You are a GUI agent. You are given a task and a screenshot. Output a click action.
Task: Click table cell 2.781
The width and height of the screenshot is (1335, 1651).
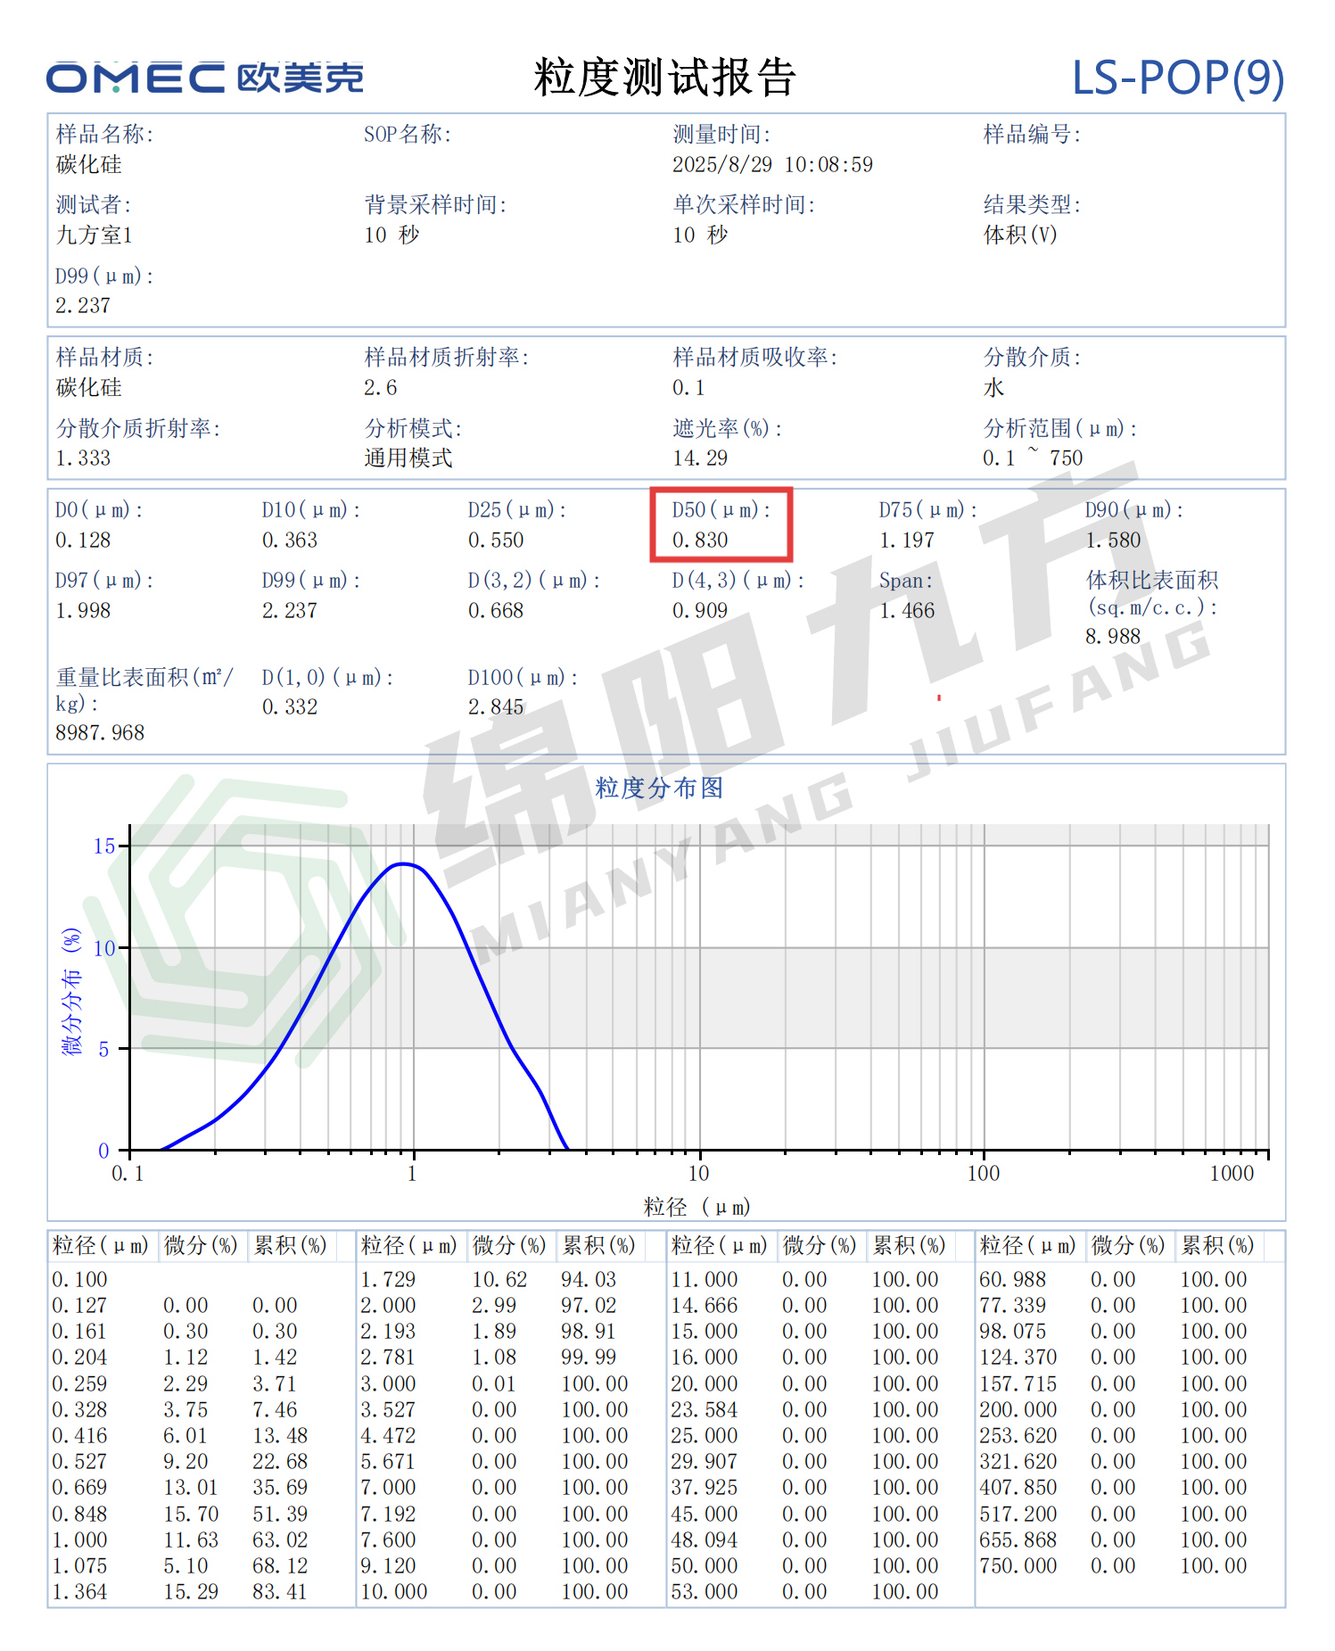tap(388, 1357)
